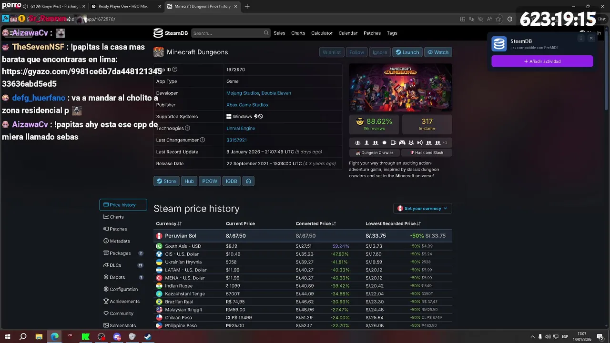Click the gamepad controller-support feature icon

tap(402, 142)
